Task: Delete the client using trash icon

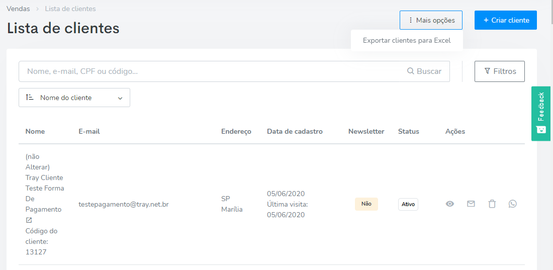Action: point(492,204)
